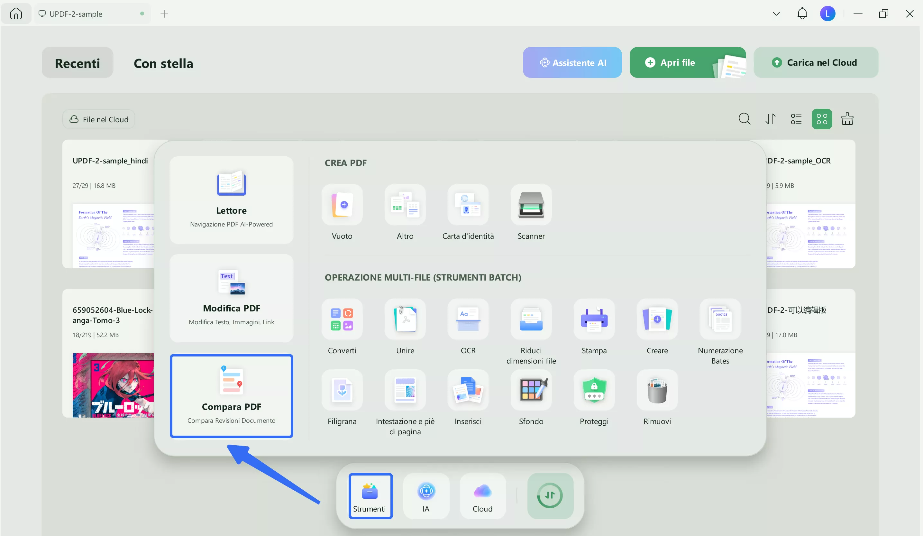
Task: Open the sort order options
Action: (x=770, y=119)
